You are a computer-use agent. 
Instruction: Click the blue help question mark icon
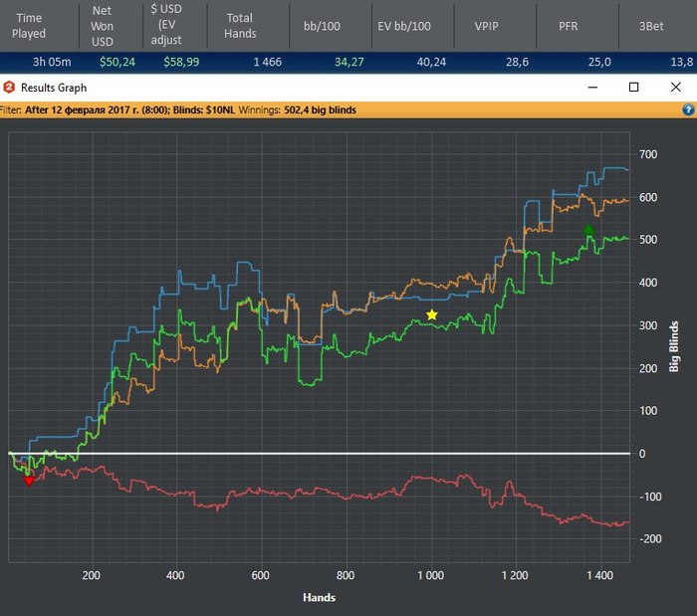(688, 109)
